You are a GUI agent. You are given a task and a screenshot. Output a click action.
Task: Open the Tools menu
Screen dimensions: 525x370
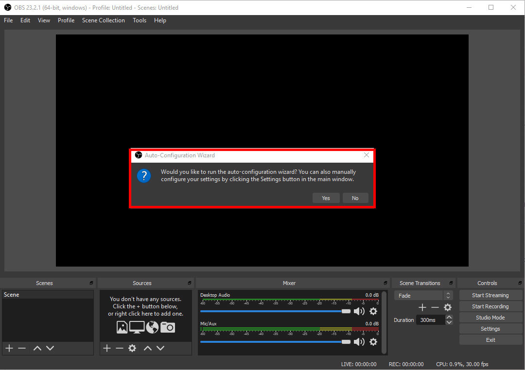[140, 20]
